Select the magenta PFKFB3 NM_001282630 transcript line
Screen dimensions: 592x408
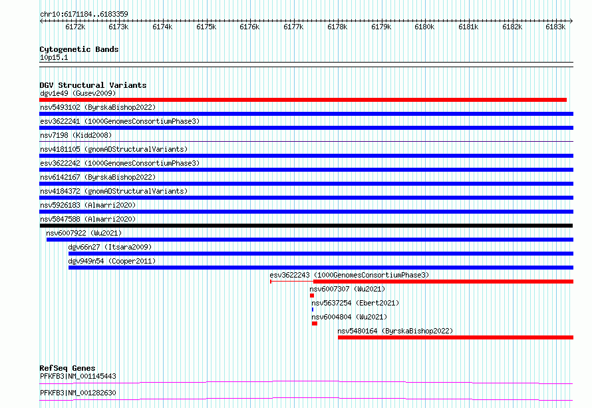pyautogui.click(x=306, y=399)
